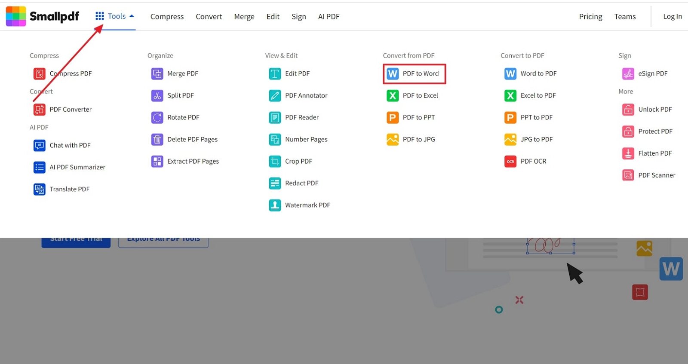Image resolution: width=688 pixels, height=364 pixels.
Task: Select the PDF to Excel link text
Action: click(421, 95)
